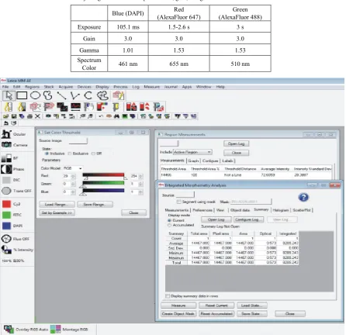Switch to the Histogram tab
346x335 pixels.
280,210
